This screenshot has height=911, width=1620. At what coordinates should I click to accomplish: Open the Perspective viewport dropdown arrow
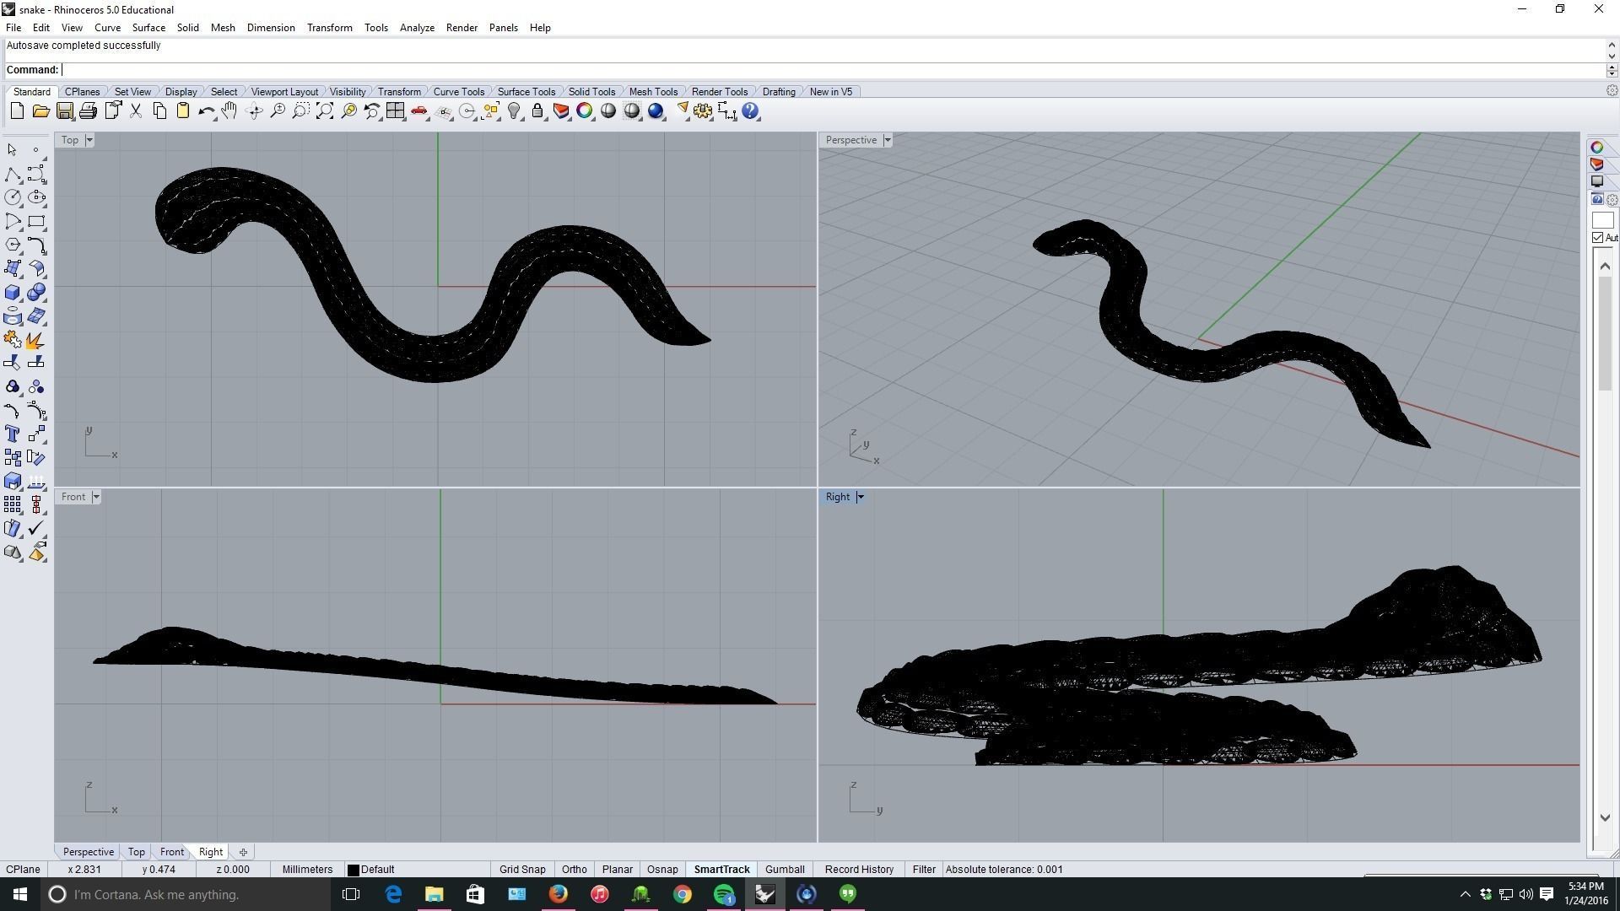point(887,140)
